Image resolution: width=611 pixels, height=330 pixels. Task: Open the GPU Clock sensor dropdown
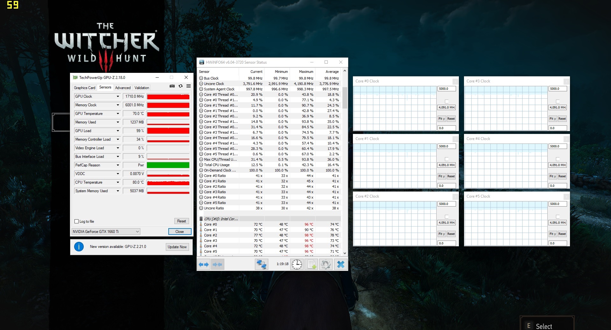tap(118, 96)
